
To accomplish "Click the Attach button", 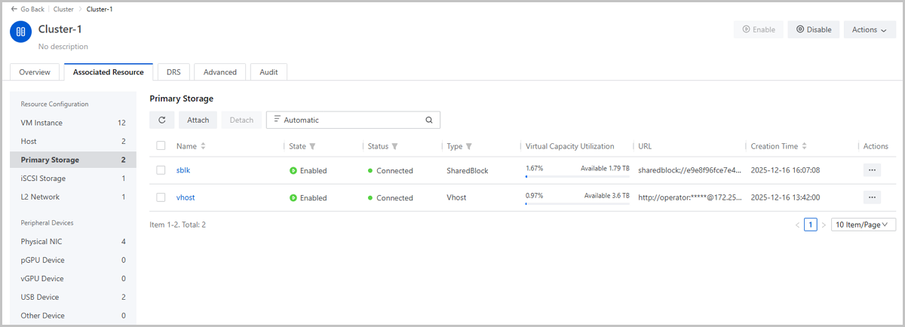I will (x=198, y=120).
